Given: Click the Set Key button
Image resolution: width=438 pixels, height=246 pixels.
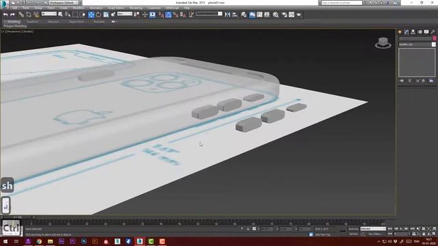Looking at the screenshot, I should point(353,234).
